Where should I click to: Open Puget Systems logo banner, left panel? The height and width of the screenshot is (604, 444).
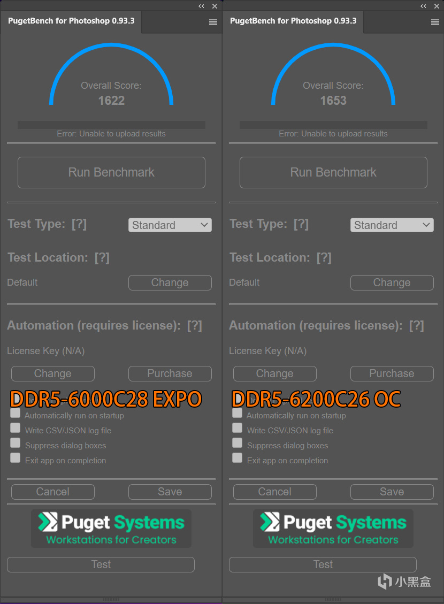(111, 529)
